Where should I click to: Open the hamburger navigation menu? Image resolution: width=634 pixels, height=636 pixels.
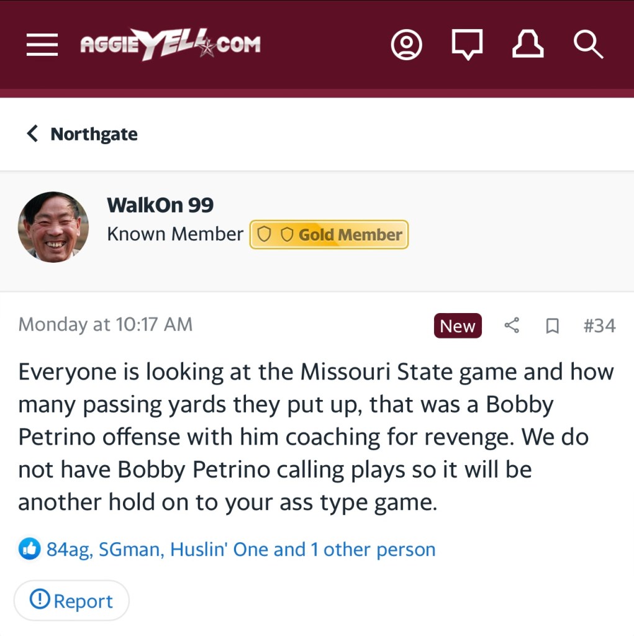[x=42, y=45]
